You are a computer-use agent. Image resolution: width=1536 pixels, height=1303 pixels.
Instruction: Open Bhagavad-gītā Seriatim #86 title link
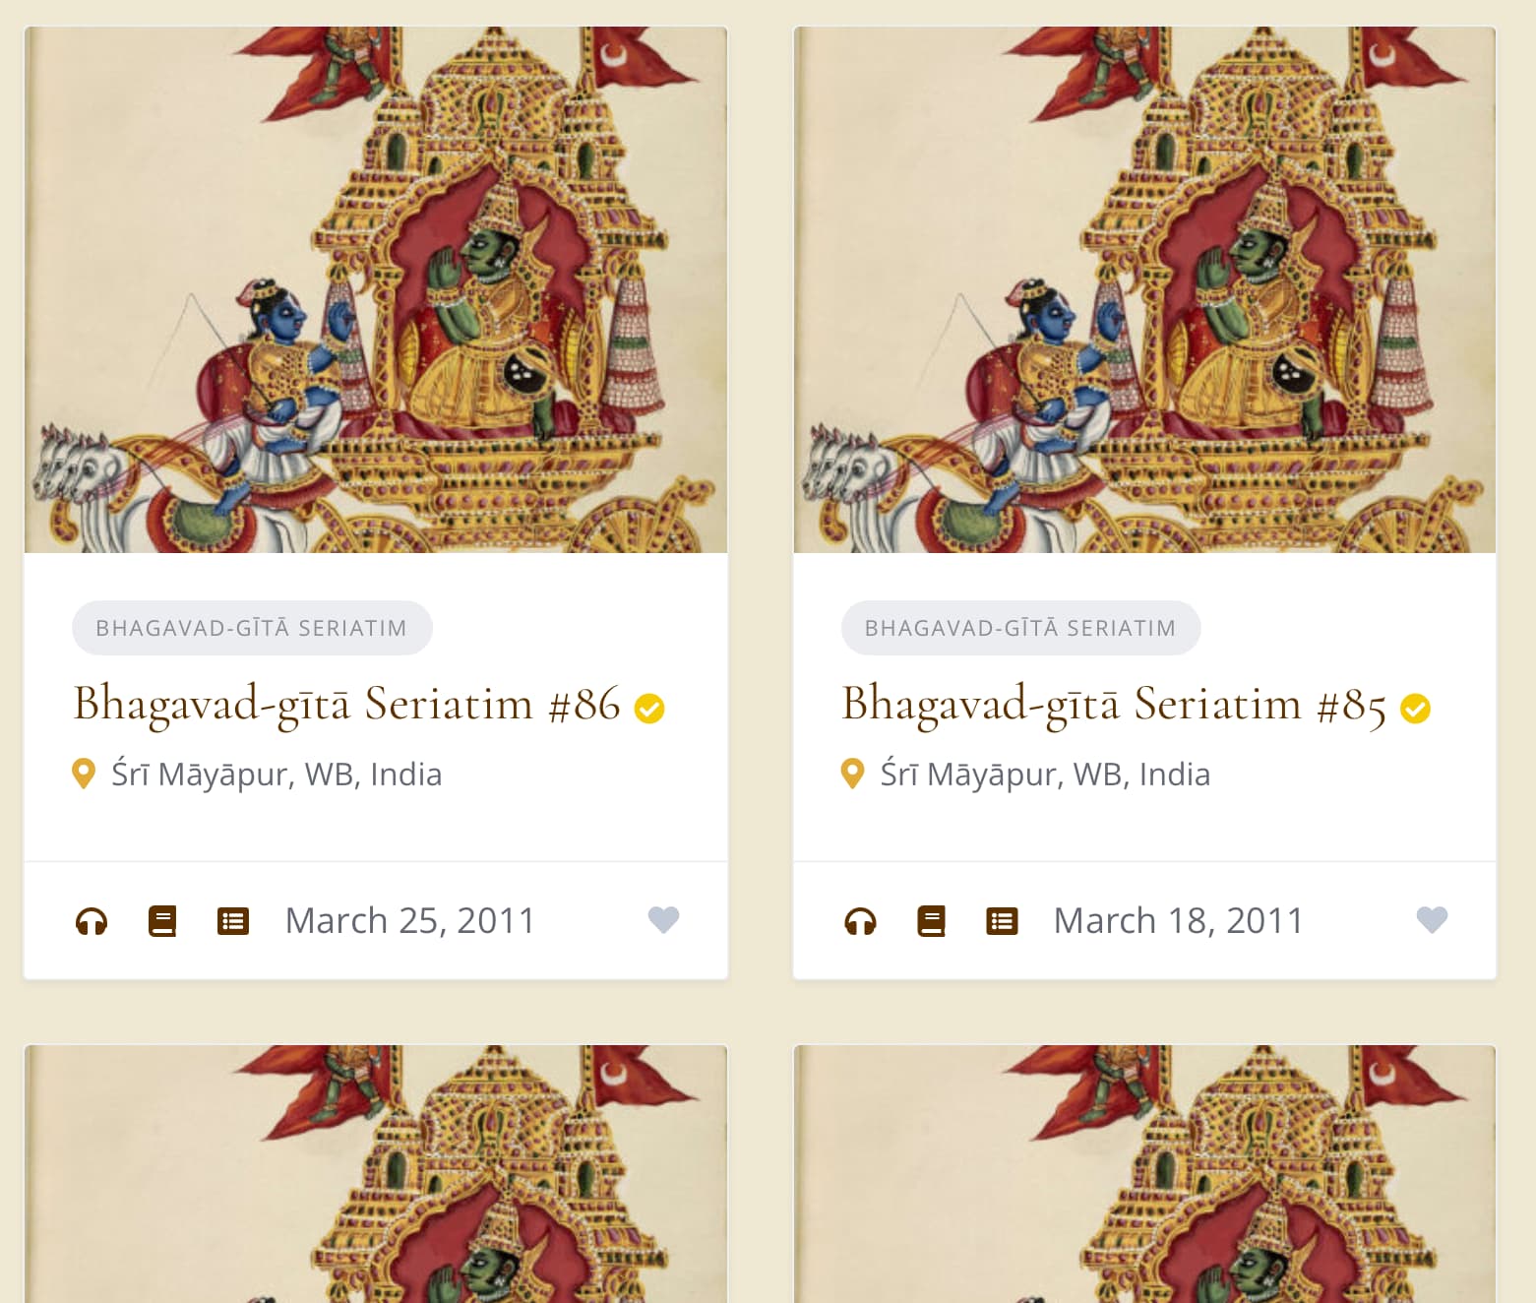tap(347, 705)
